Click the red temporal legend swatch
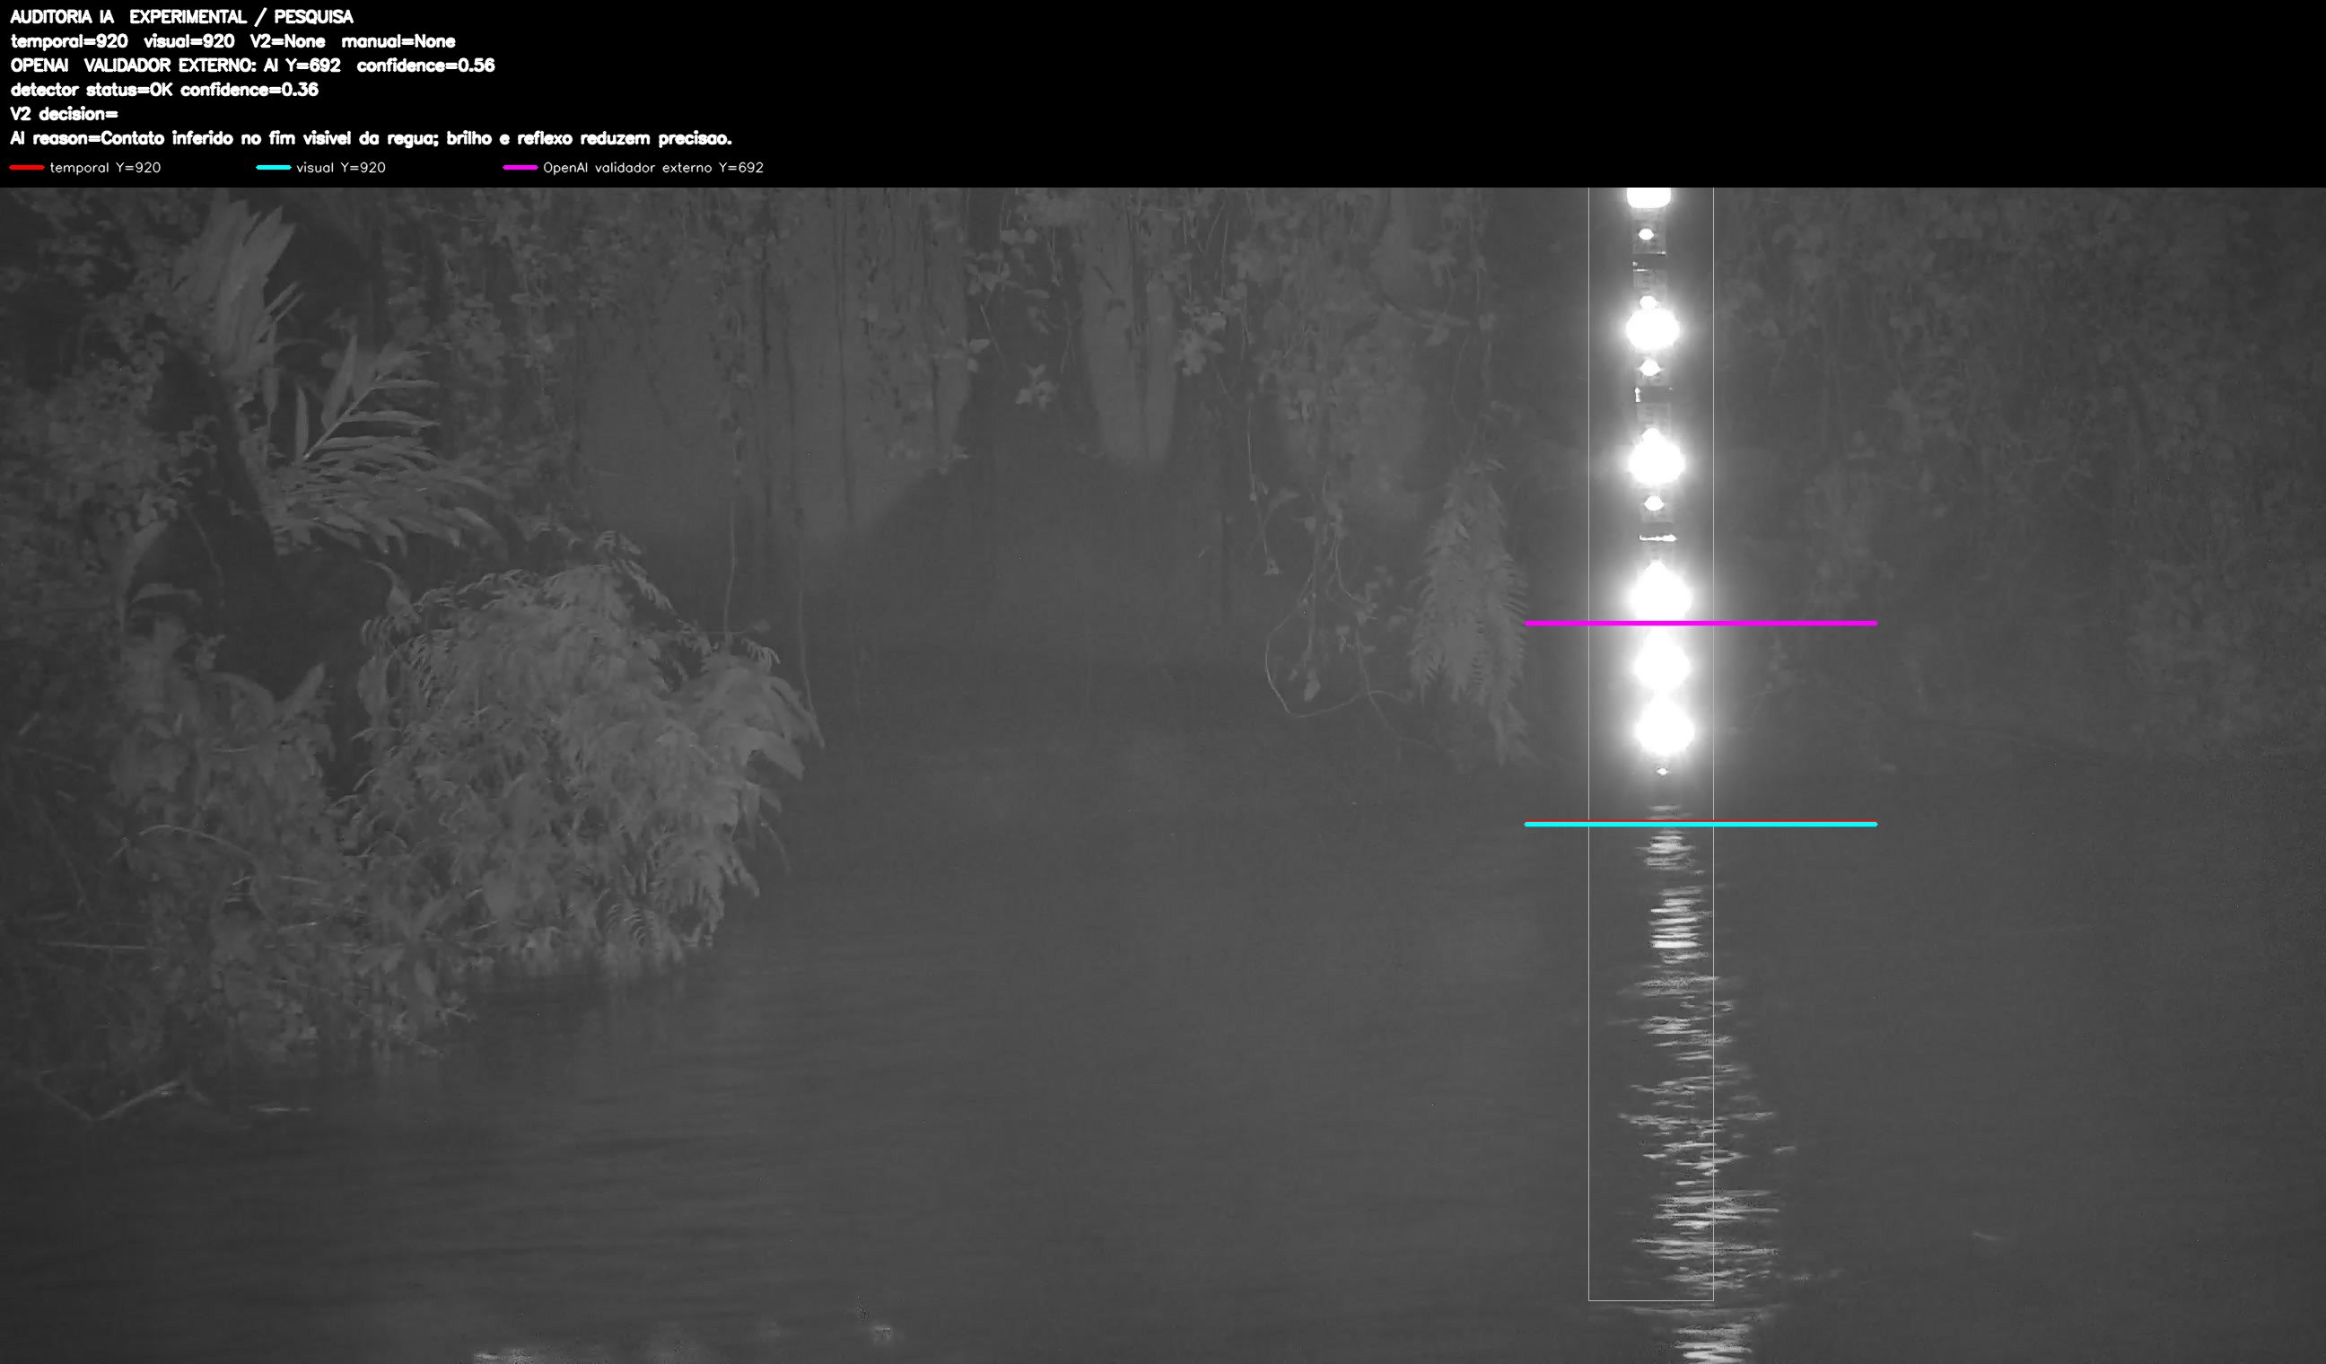Viewport: 2326px width, 1364px height. point(27,167)
